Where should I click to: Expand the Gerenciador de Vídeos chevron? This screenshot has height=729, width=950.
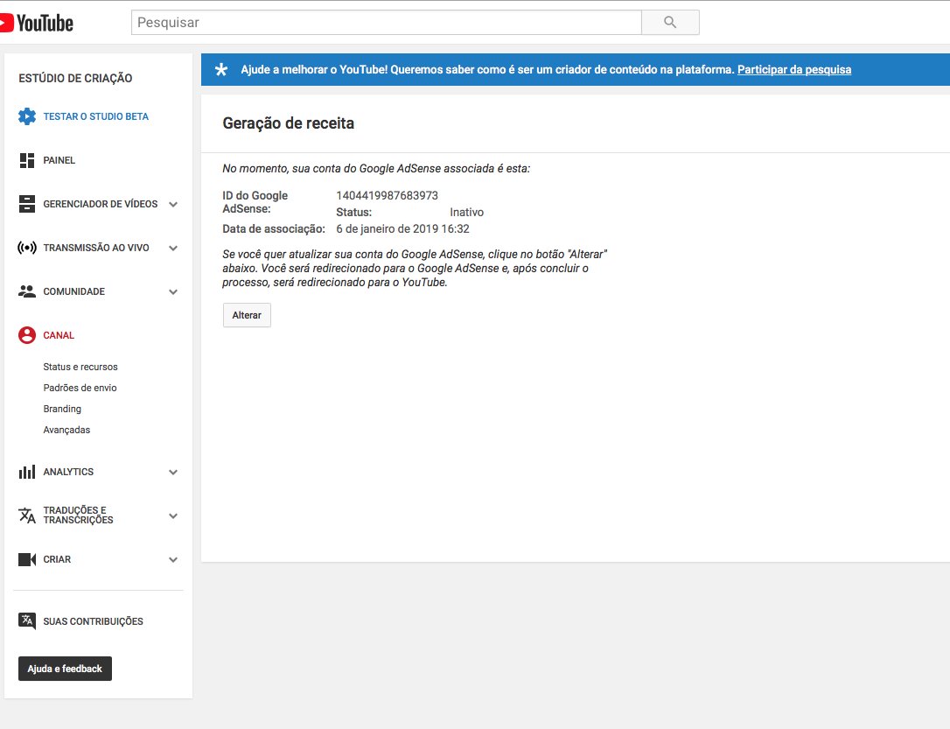coord(173,204)
